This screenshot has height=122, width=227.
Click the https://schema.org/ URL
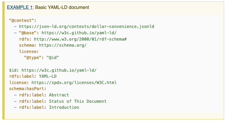63,45
